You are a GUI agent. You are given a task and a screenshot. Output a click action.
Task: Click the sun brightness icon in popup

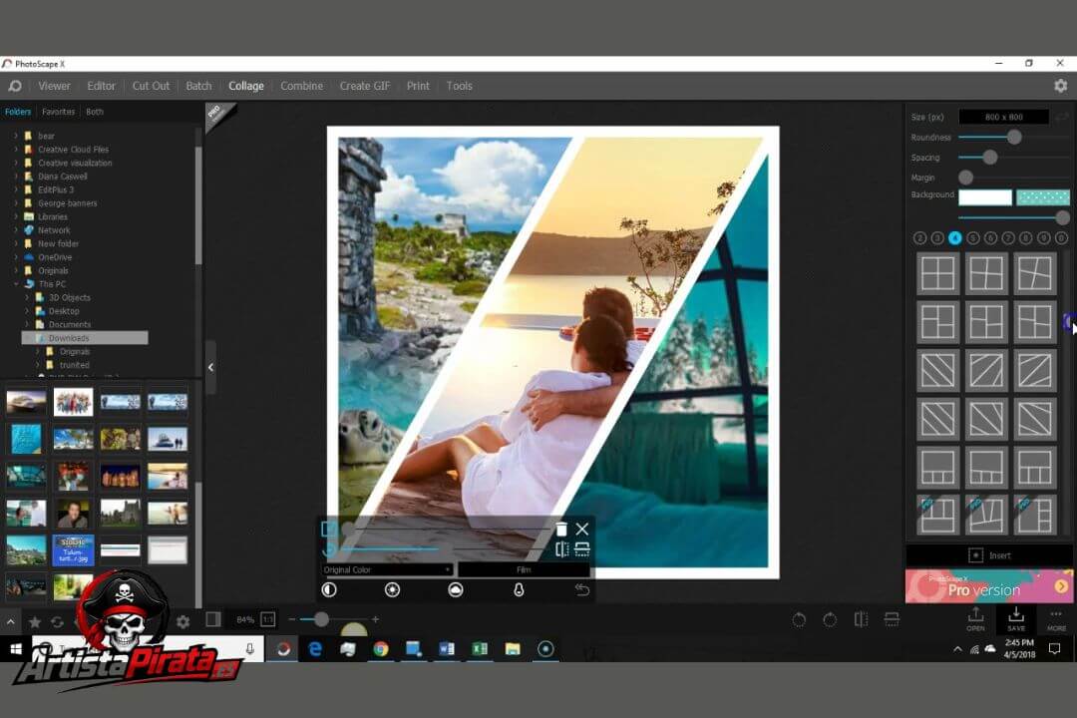pos(392,589)
